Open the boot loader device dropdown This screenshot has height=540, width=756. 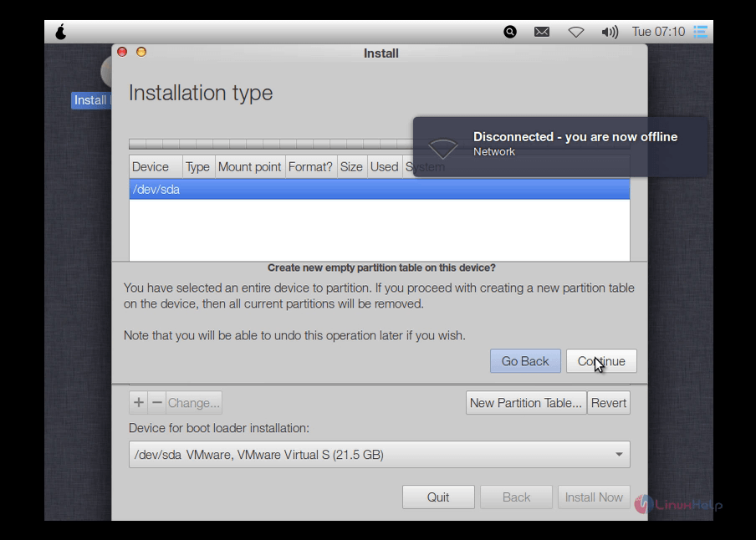pos(379,454)
